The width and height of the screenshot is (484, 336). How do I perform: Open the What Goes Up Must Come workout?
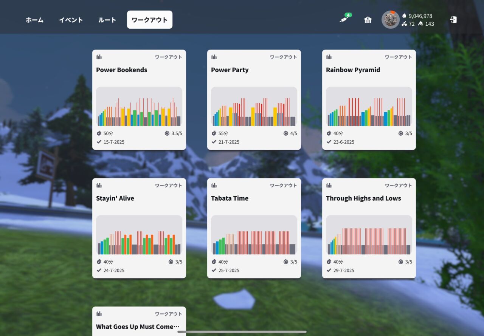tap(138, 327)
